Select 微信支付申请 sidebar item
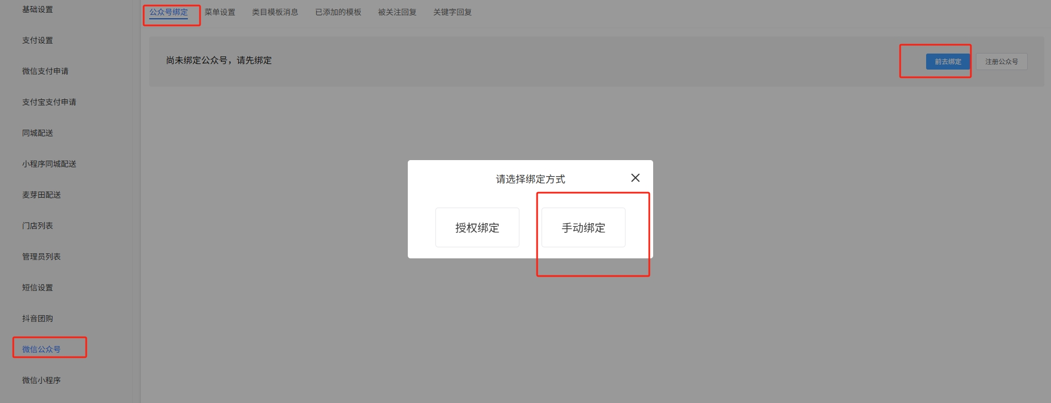 click(x=45, y=71)
